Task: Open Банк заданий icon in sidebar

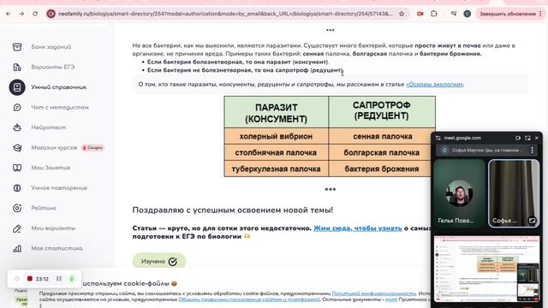Action: click(17, 47)
